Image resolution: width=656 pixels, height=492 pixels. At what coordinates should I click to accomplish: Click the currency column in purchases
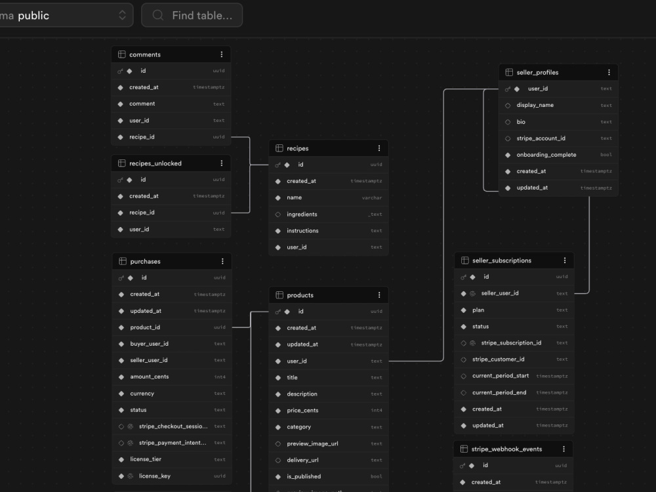[172, 393]
